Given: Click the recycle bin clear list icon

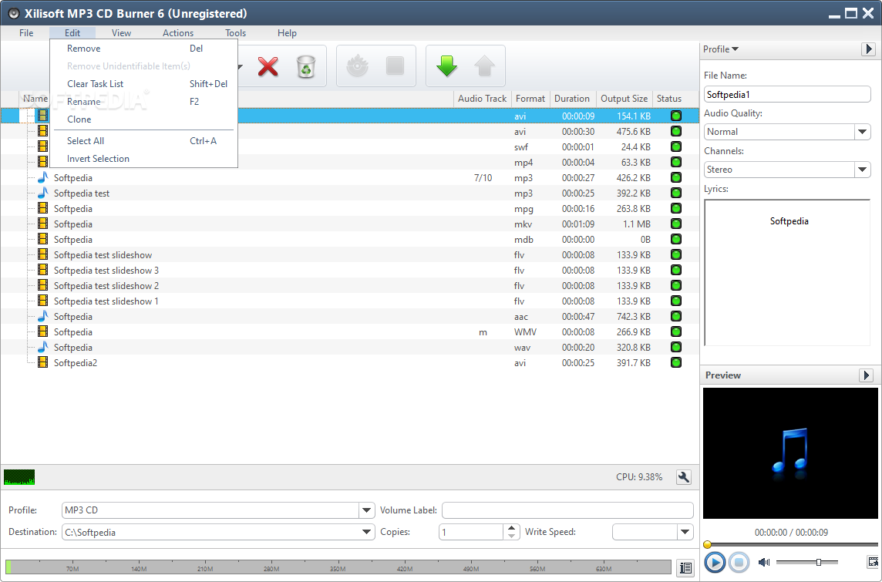Looking at the screenshot, I should (x=306, y=66).
